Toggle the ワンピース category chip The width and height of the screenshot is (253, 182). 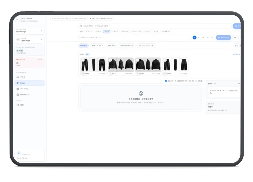click(x=125, y=32)
